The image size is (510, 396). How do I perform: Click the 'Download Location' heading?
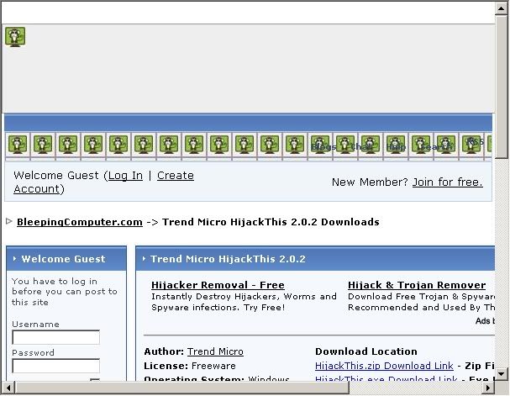366,351
